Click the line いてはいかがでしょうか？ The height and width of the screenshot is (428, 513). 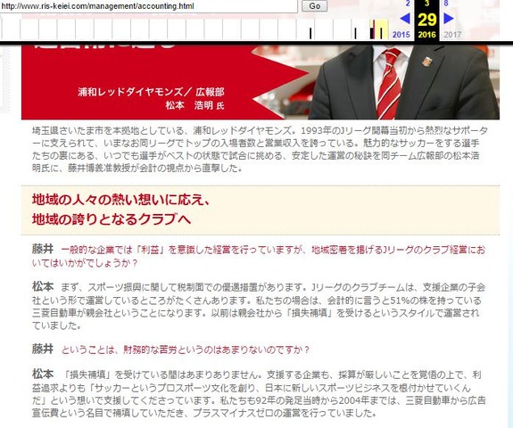click(x=85, y=263)
